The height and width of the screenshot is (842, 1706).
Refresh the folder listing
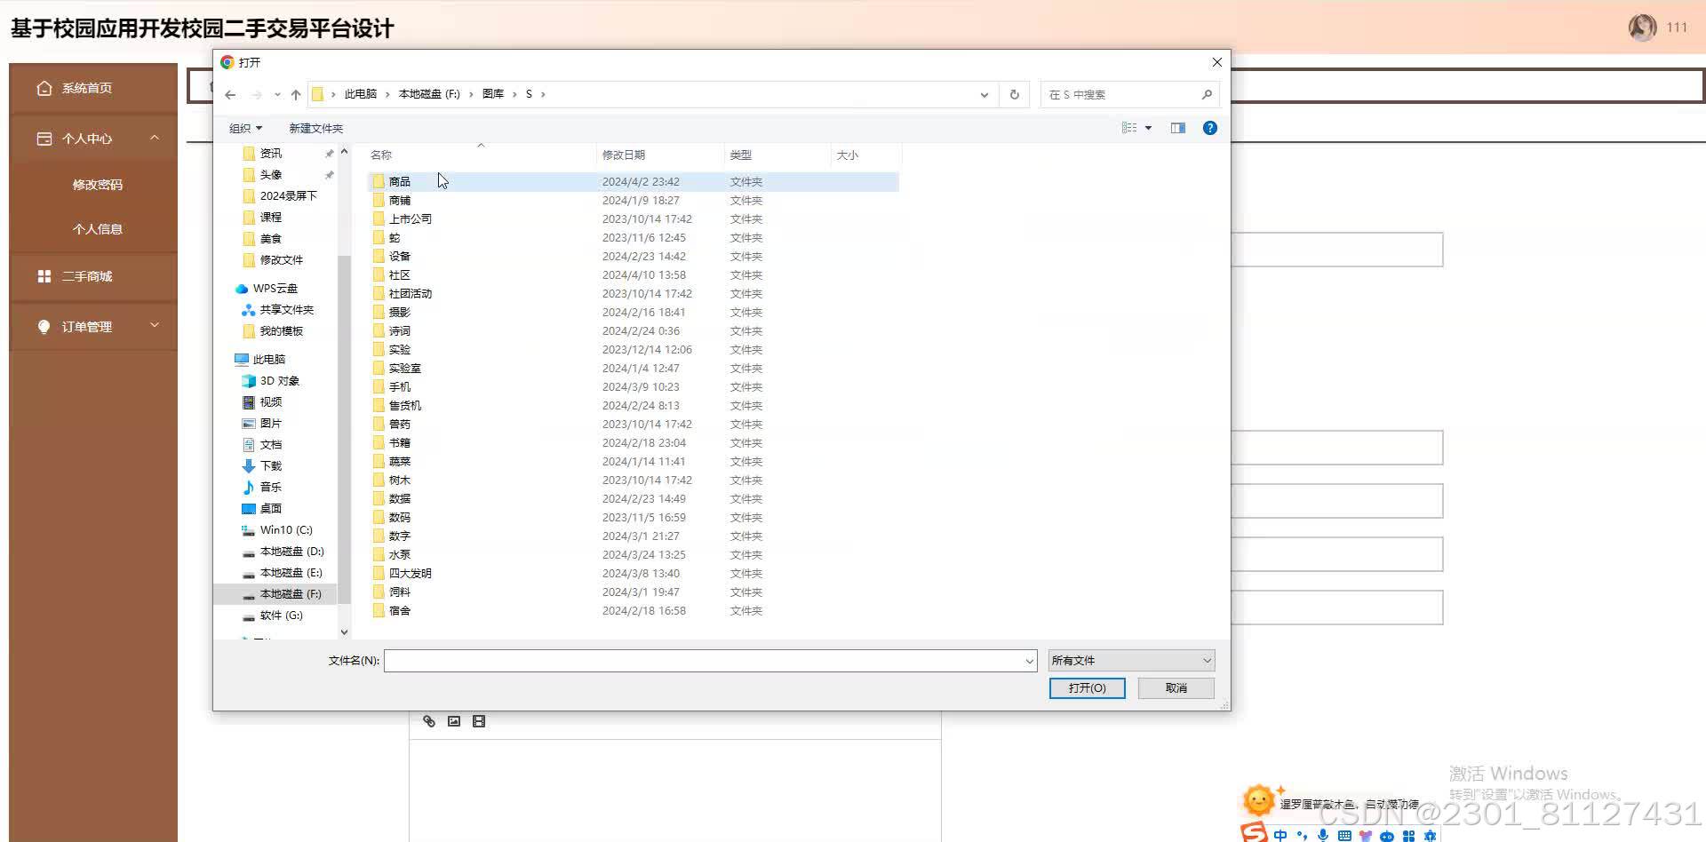(1014, 94)
